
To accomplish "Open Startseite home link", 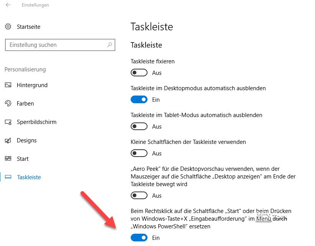I will point(28,27).
